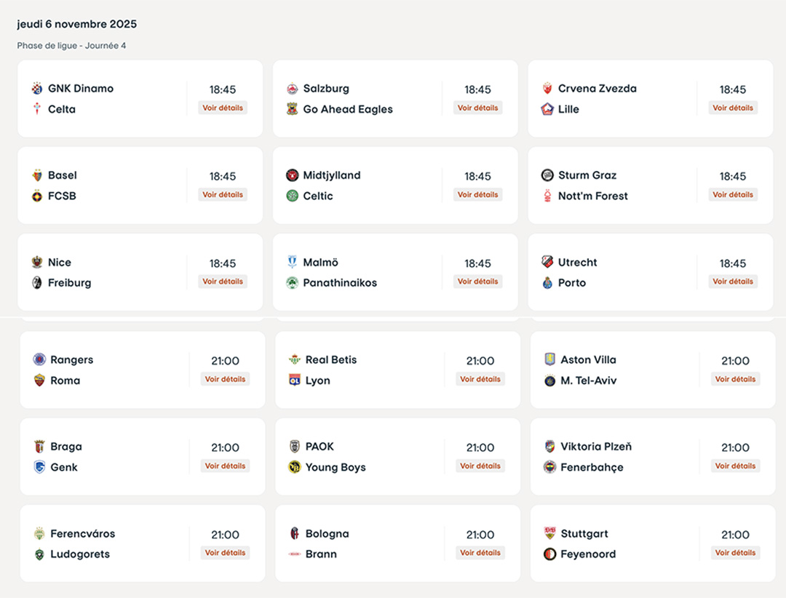Screen dimensions: 786x598
Task: Select the Ludogorets team name
Action: pyautogui.click(x=80, y=554)
